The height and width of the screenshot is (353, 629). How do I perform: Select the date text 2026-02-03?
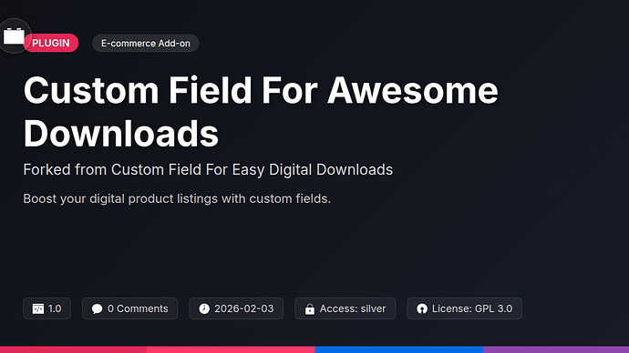pyautogui.click(x=244, y=308)
